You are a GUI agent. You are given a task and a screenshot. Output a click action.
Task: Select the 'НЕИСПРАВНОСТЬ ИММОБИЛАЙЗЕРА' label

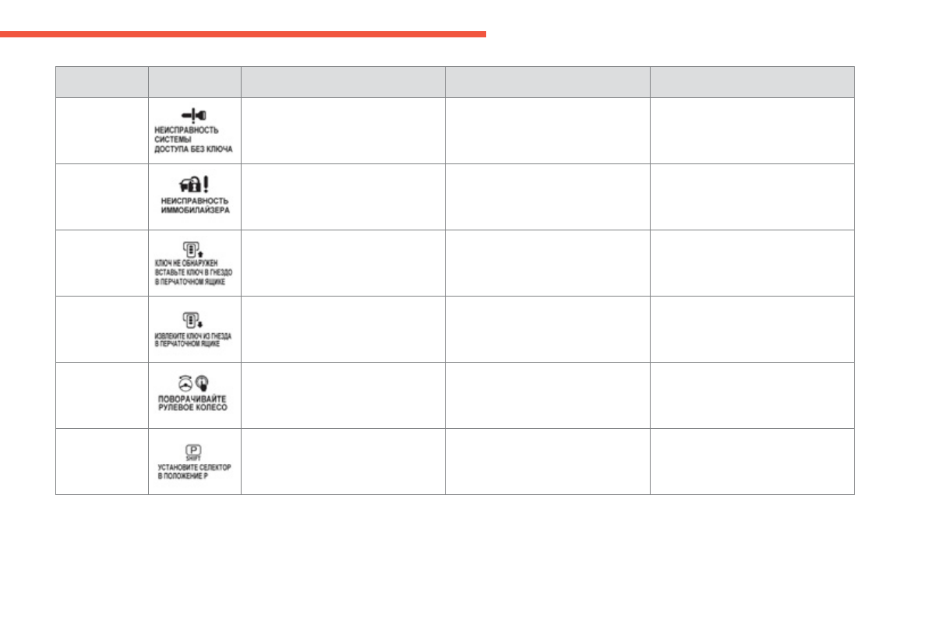[195, 205]
